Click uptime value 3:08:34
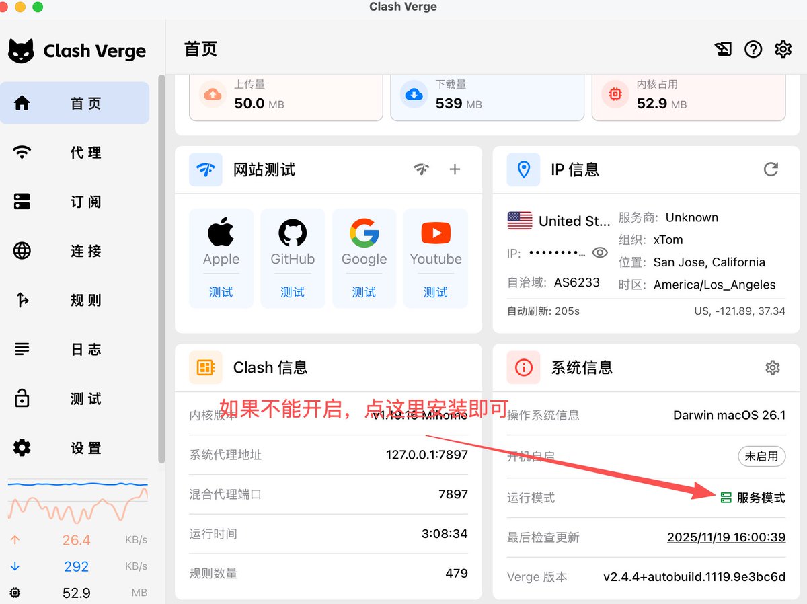This screenshot has height=604, width=807. point(445,533)
